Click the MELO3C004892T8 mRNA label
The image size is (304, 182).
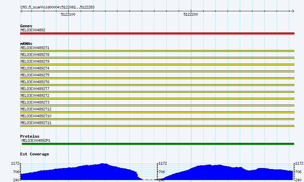(x=35, y=55)
